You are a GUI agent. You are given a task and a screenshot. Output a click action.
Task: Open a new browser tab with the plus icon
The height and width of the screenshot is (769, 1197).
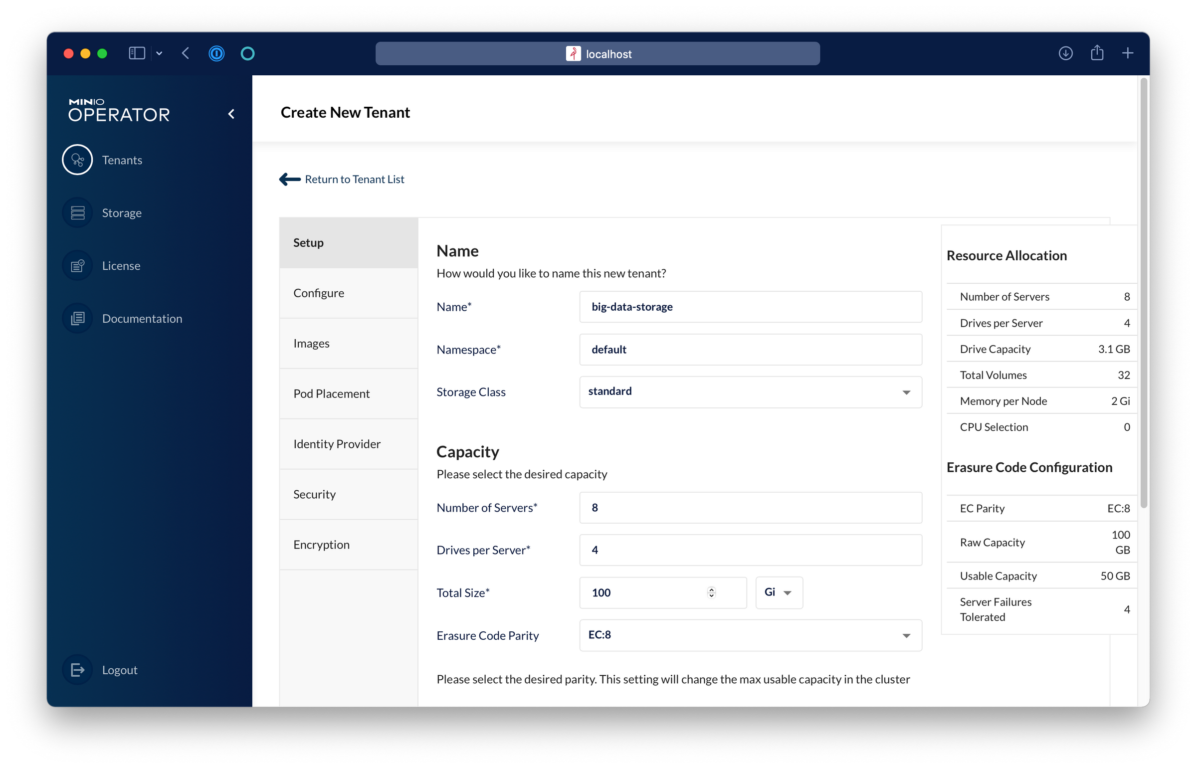[1128, 53]
